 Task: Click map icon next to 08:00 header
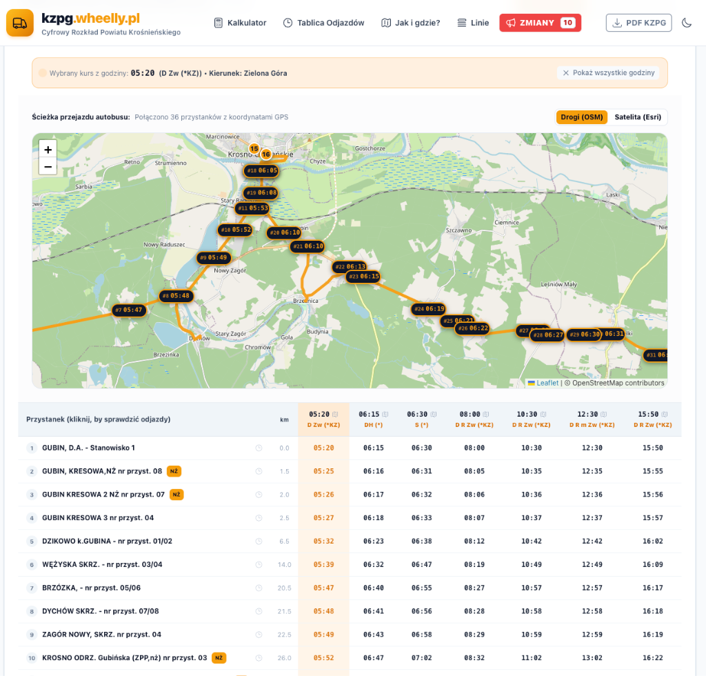[x=486, y=415]
